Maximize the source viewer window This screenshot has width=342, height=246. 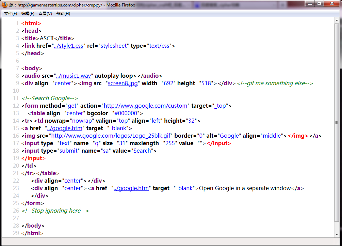coord(319,3)
